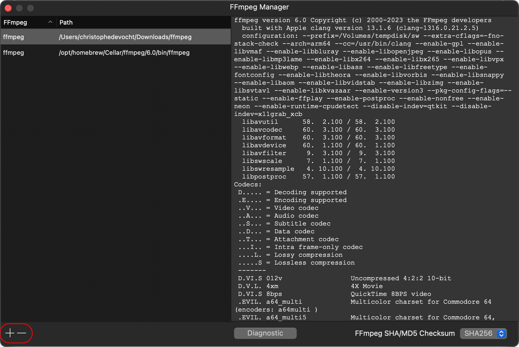Click the Lossless compression legend line
Viewport: 519px width, 347px height.
[x=296, y=263]
